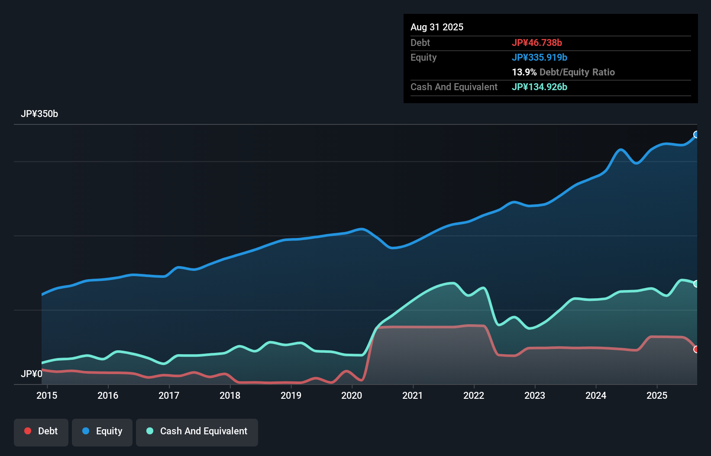
Task: Switch to the 2025 year marker
Action: pyautogui.click(x=657, y=395)
